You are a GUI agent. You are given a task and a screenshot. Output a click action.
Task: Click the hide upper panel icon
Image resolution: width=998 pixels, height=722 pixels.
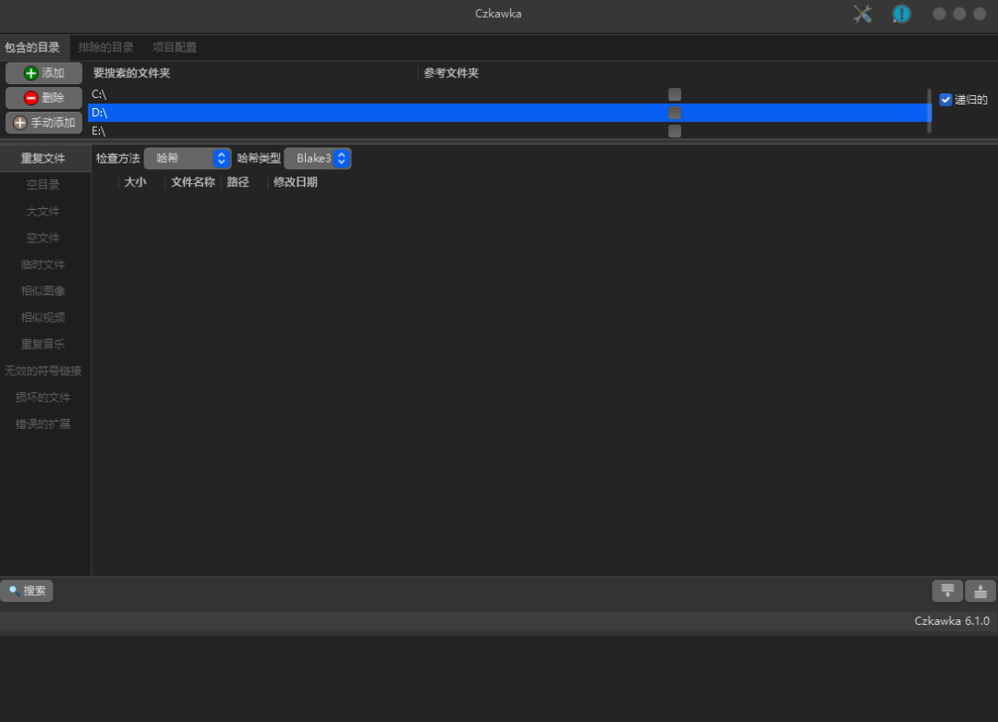point(947,591)
